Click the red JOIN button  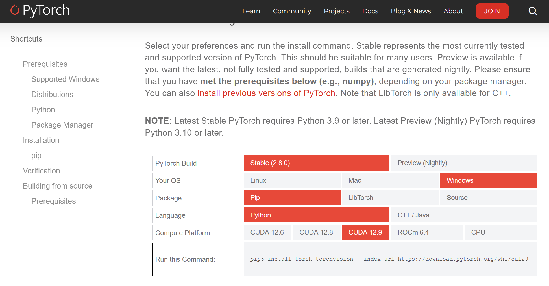pyautogui.click(x=492, y=11)
